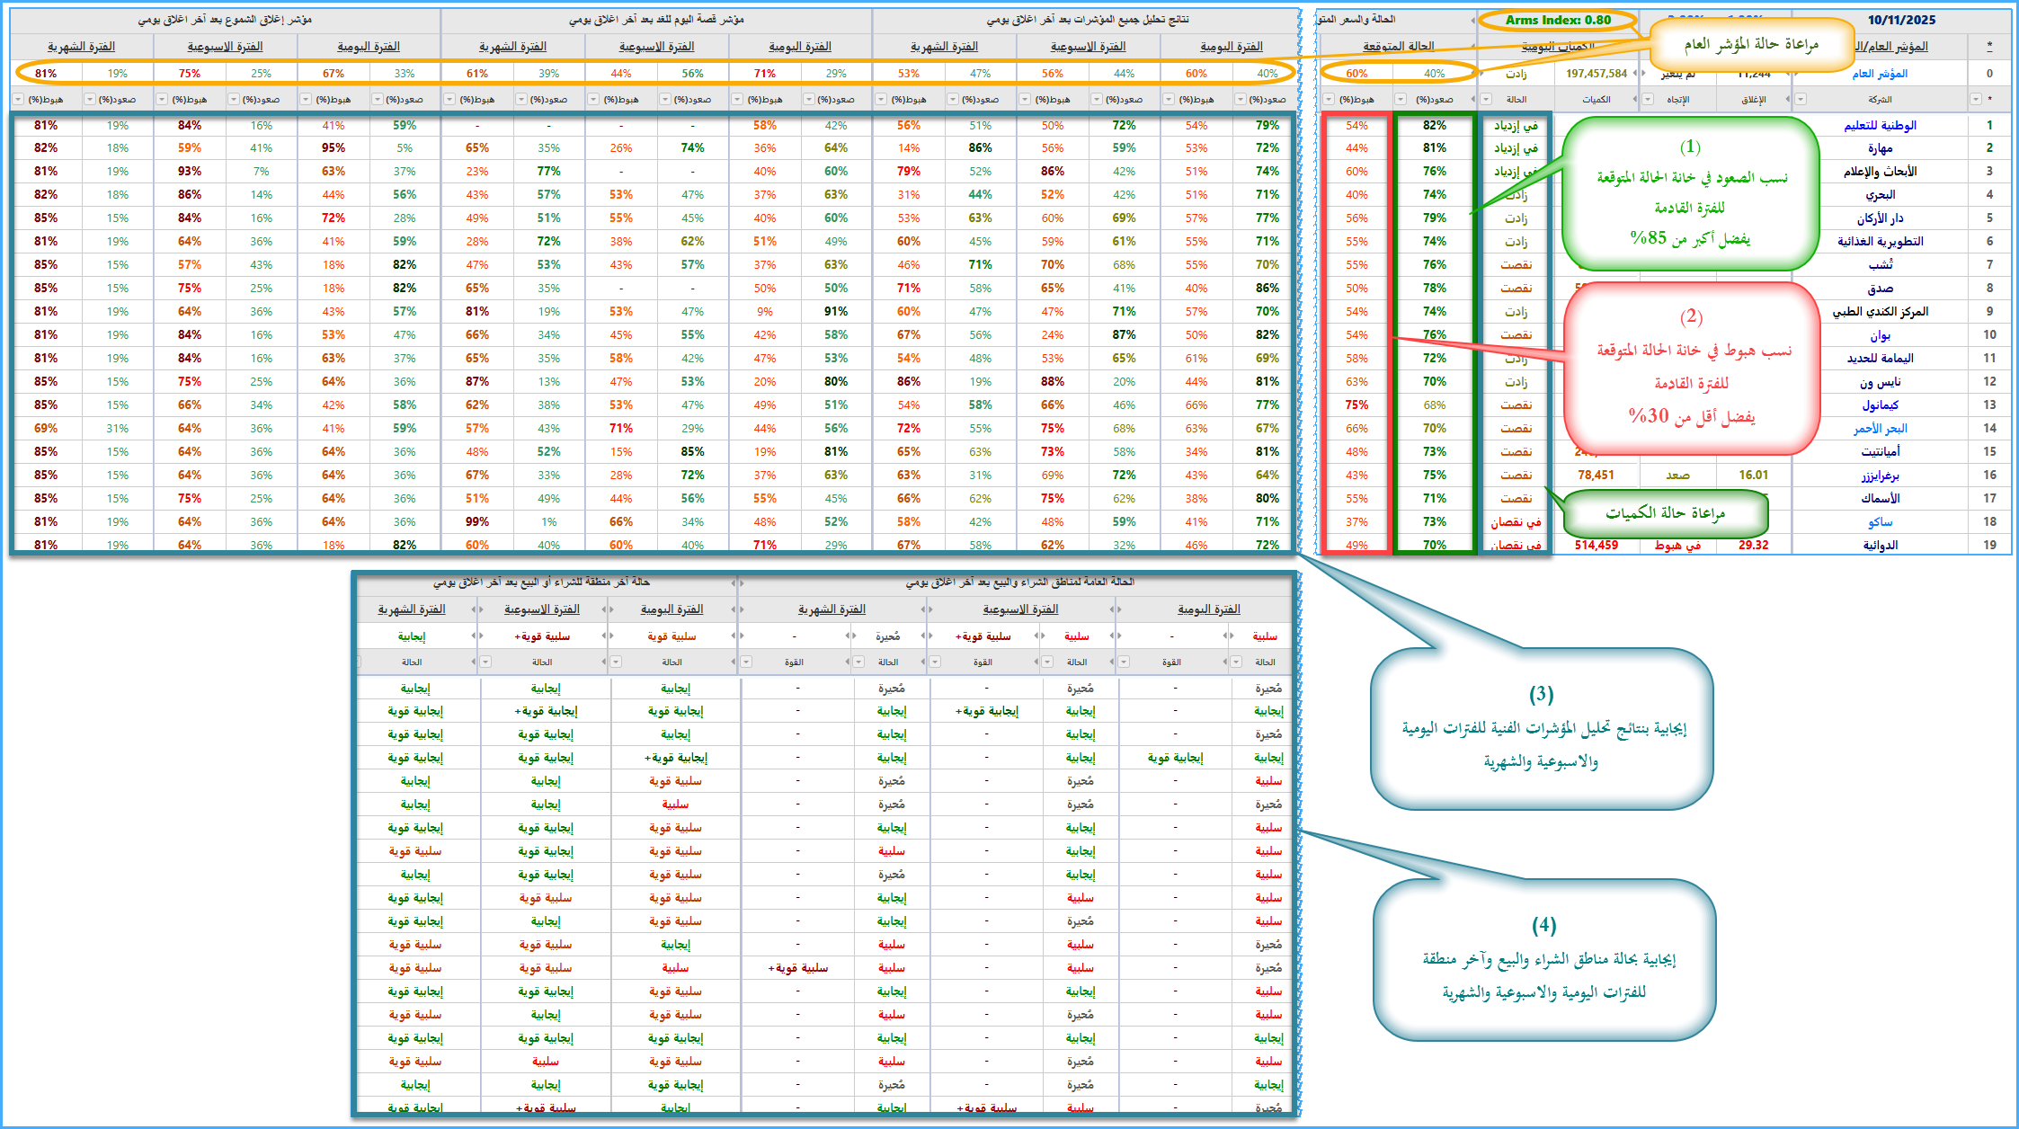Select the total volume value 197,457,584
The height and width of the screenshot is (1129, 2019).
point(1597,74)
